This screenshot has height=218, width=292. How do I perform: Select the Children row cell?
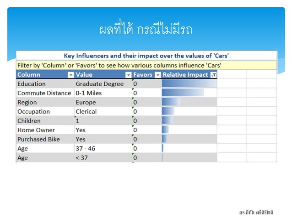45,121
